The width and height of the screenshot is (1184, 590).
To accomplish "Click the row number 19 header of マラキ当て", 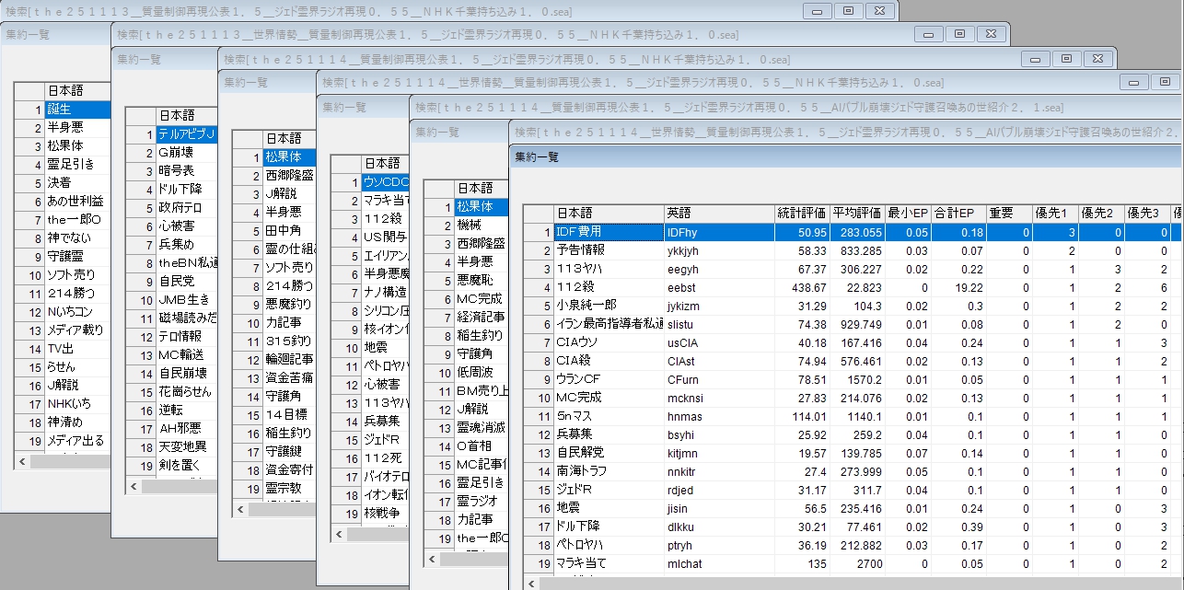I will tap(539, 563).
